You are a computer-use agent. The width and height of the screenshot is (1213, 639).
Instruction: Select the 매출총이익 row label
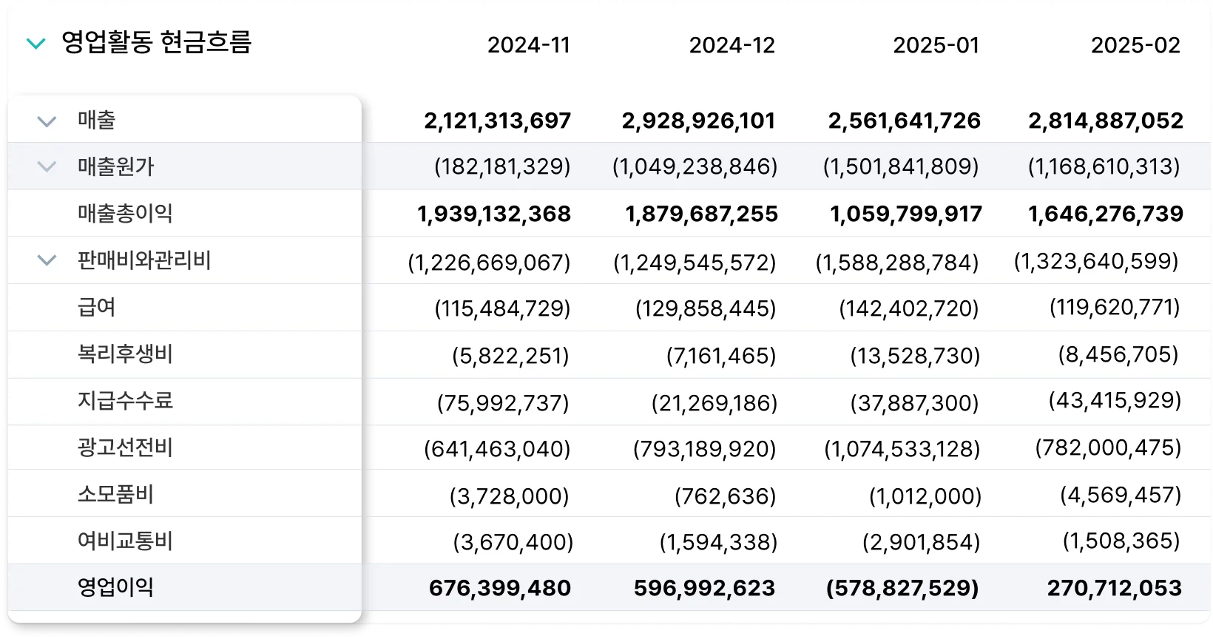(x=125, y=214)
